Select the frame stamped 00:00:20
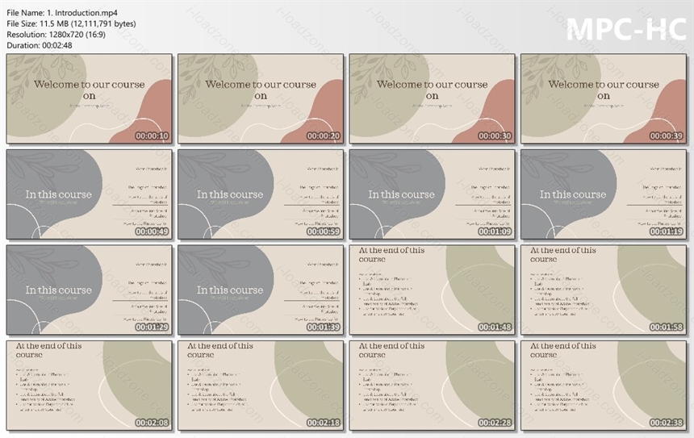The image size is (694, 438). click(x=261, y=98)
